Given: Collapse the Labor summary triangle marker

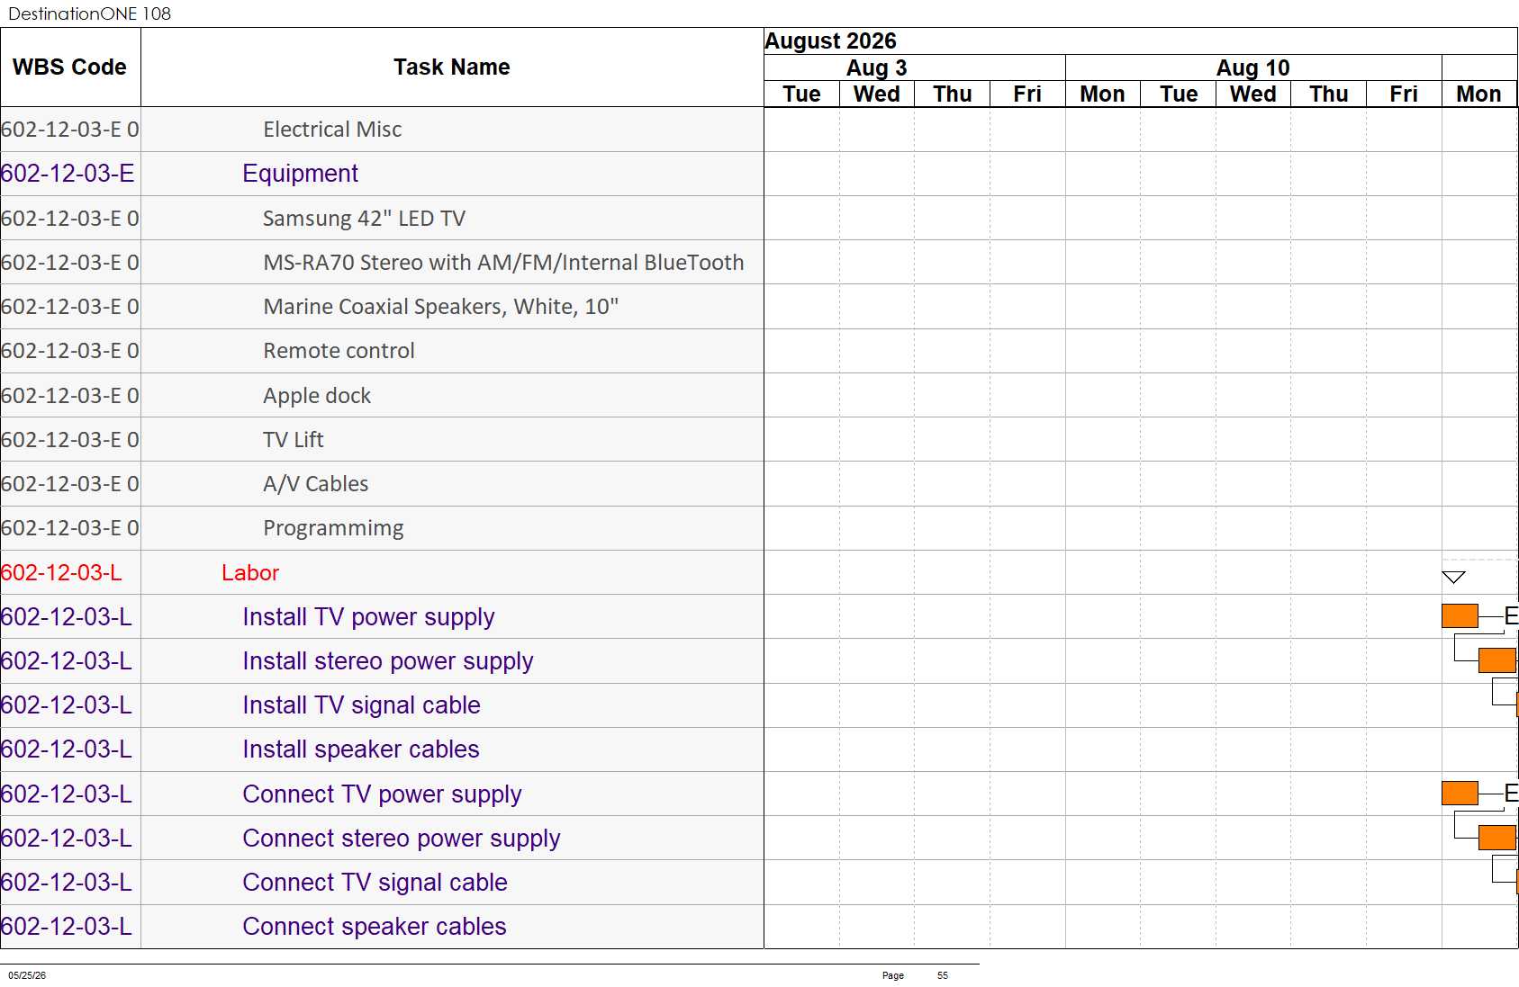Looking at the screenshot, I should click(x=1453, y=577).
